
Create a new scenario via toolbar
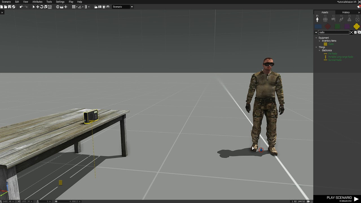(x=2, y=7)
